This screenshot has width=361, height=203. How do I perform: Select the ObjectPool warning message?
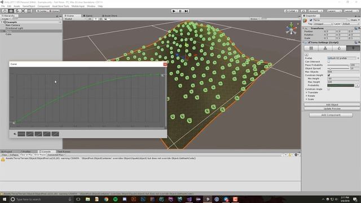(x=151, y=158)
